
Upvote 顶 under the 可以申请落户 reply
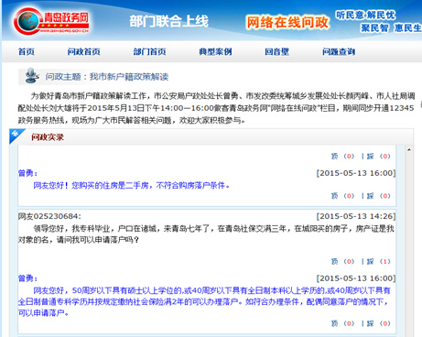point(335,323)
